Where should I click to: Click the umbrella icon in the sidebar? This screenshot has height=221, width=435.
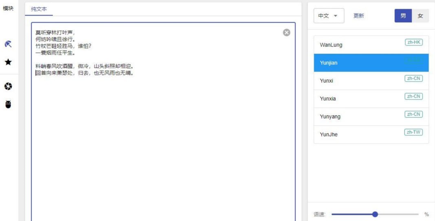[x=8, y=44]
